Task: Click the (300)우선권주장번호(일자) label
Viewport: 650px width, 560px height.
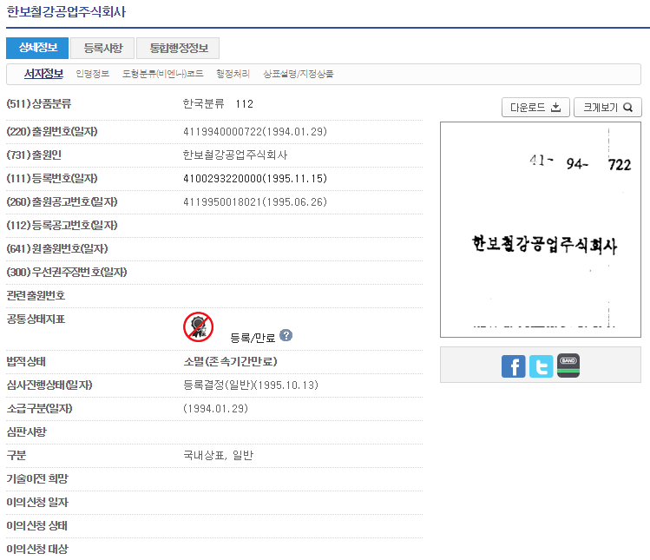Action: pyautogui.click(x=67, y=272)
